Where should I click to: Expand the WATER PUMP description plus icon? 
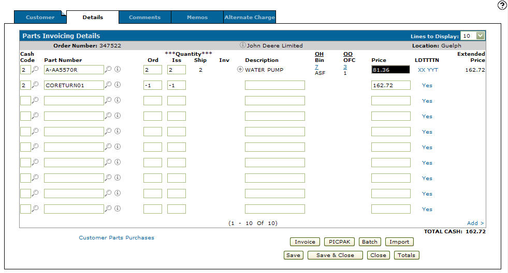(240, 70)
